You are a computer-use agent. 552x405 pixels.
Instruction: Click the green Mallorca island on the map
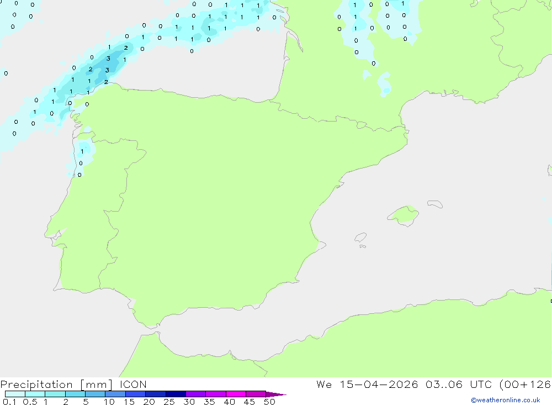[x=404, y=215]
